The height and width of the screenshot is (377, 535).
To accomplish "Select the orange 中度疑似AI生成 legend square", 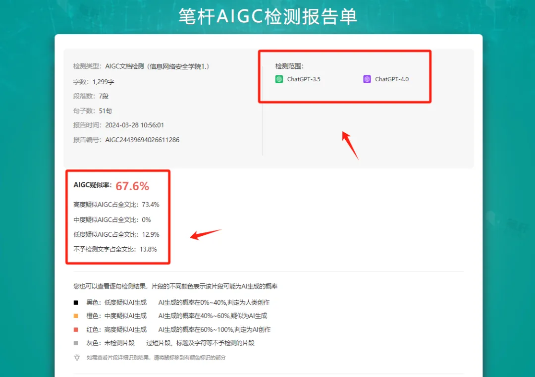I will coord(76,316).
